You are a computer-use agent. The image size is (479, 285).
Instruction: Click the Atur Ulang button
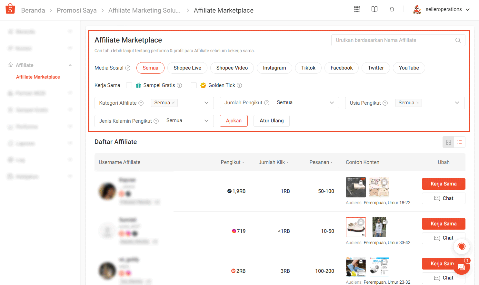271,120
